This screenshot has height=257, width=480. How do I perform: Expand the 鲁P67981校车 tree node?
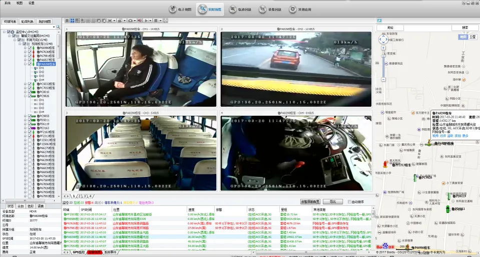tap(25, 56)
